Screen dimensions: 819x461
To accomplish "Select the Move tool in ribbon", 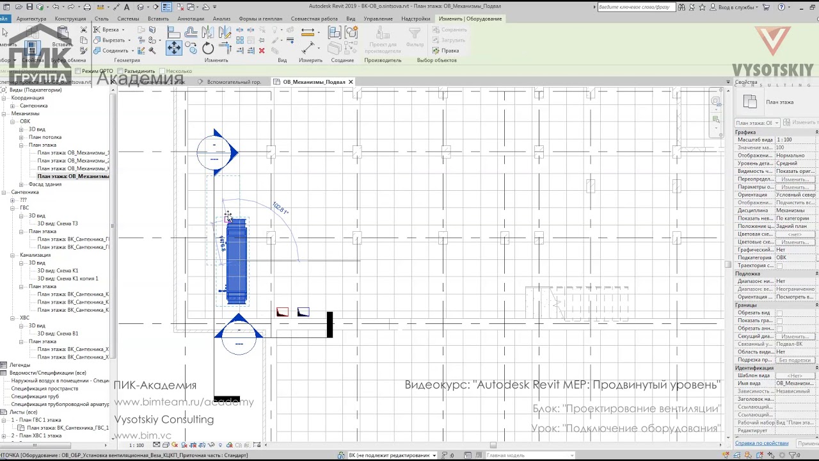I will click(x=173, y=47).
